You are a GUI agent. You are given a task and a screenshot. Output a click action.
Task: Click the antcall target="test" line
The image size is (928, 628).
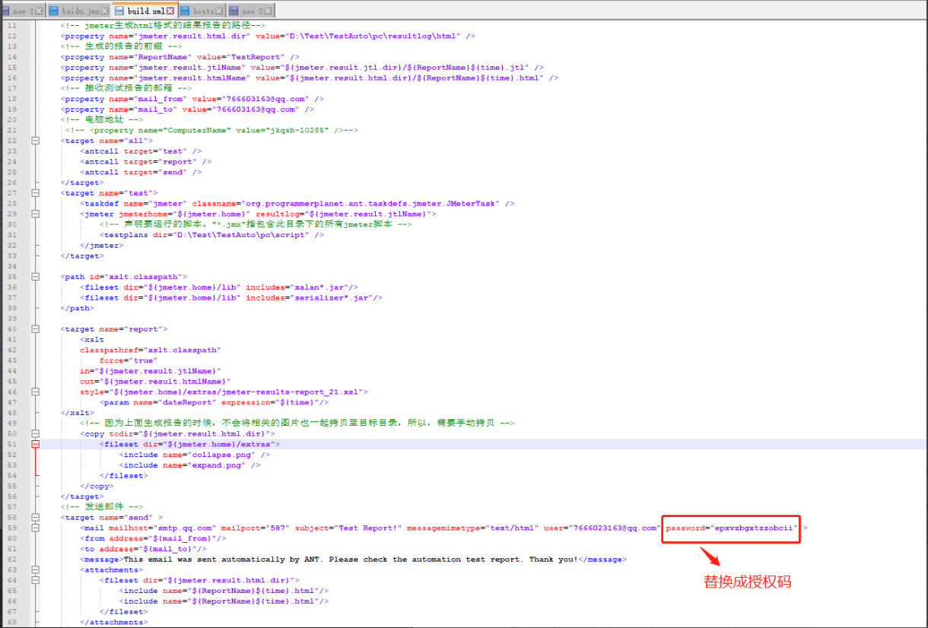(x=141, y=151)
